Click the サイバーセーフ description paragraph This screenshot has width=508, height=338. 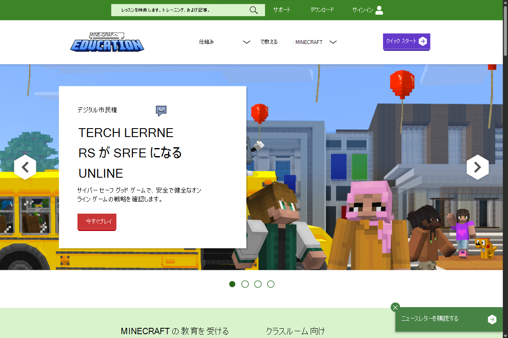pos(139,195)
